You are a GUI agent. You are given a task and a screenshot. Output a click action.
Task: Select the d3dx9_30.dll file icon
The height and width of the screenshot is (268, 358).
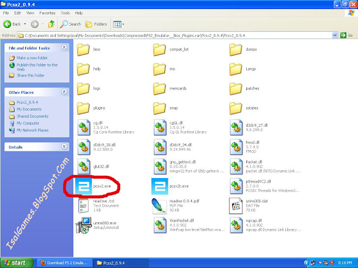pos(84,147)
